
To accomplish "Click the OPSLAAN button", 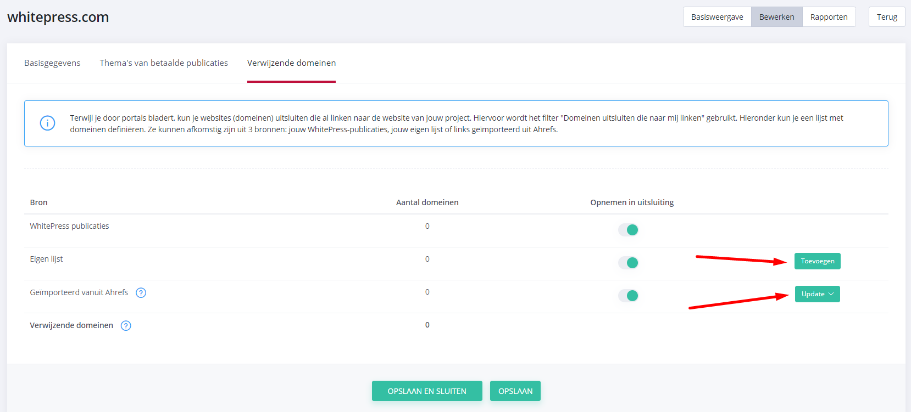I will point(515,391).
